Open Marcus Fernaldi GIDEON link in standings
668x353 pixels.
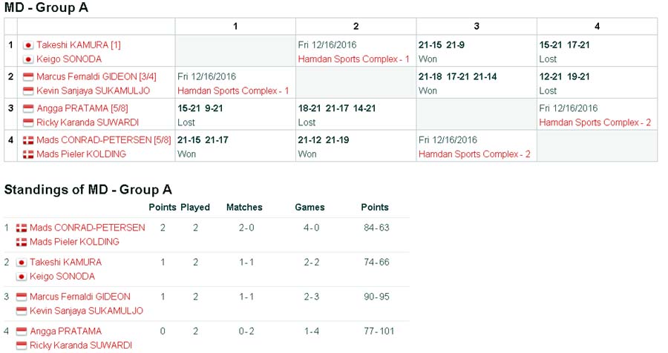79,297
